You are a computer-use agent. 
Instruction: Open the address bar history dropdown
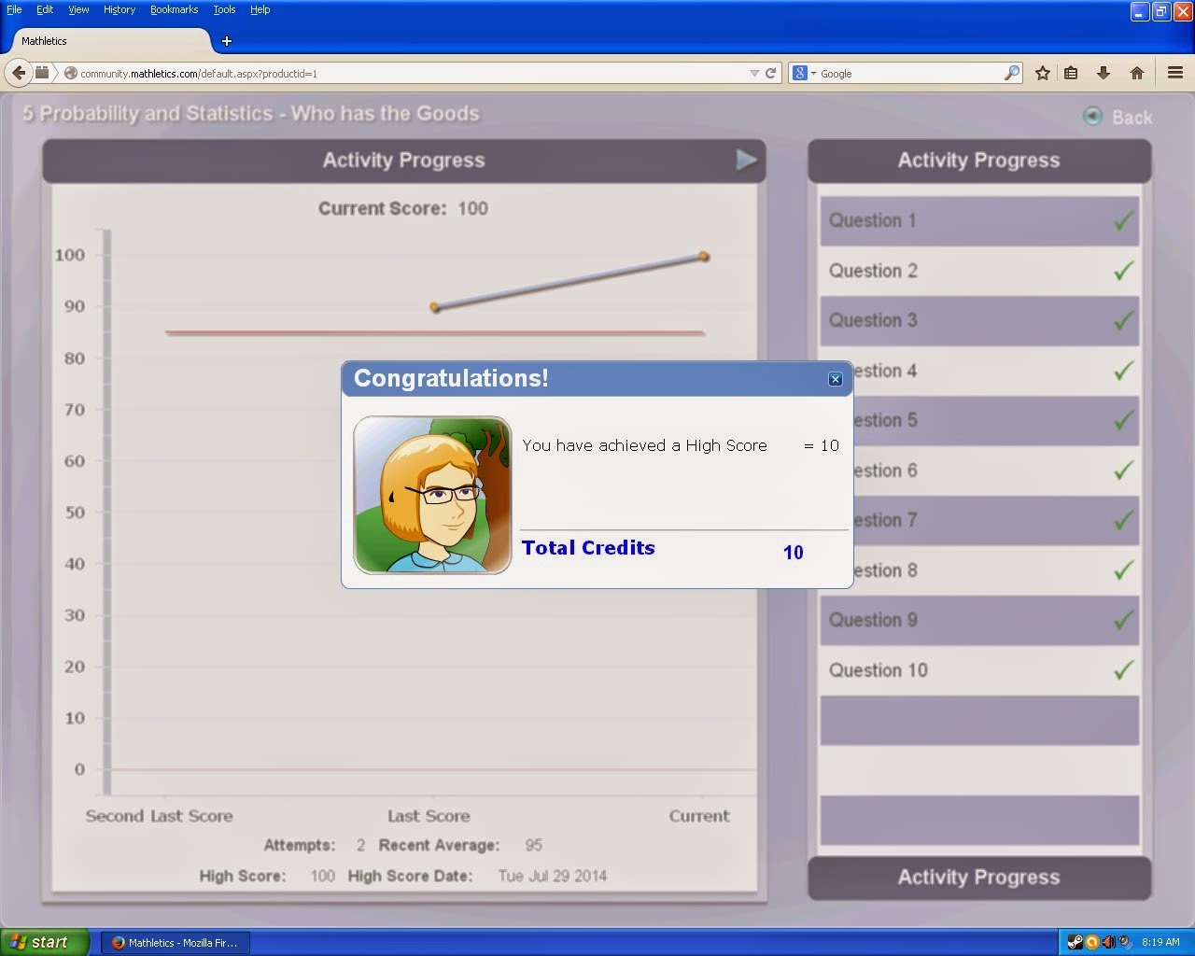(x=752, y=73)
